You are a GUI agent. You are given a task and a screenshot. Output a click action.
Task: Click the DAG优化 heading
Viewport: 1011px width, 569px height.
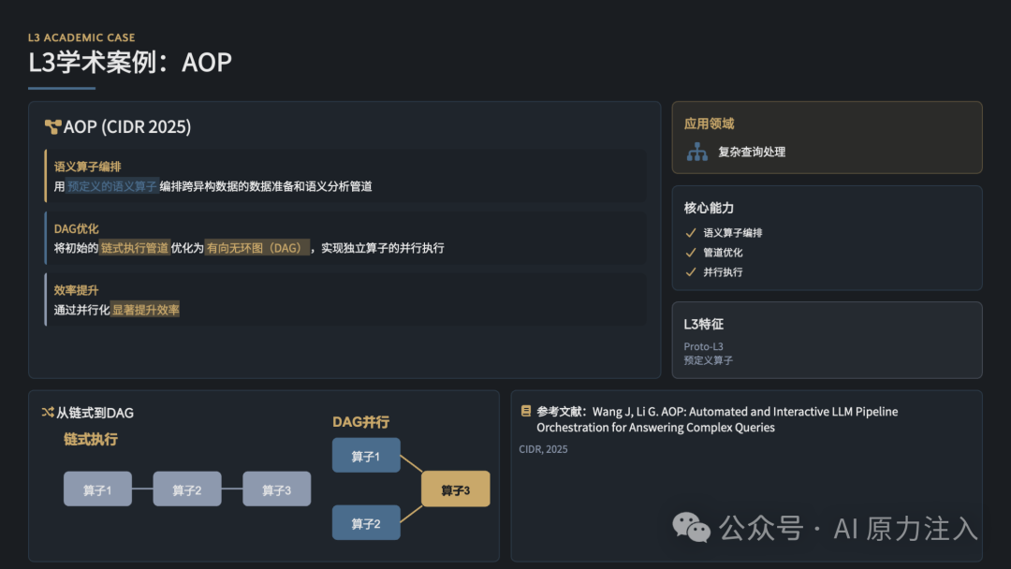tap(76, 228)
